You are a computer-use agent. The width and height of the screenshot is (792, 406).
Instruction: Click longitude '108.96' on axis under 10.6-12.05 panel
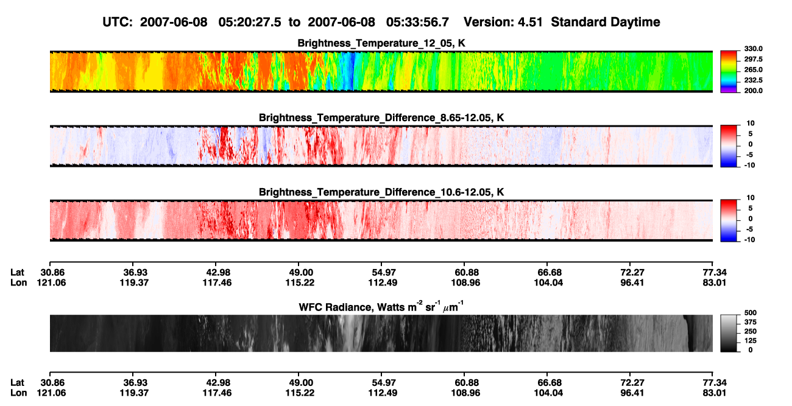click(x=466, y=282)
